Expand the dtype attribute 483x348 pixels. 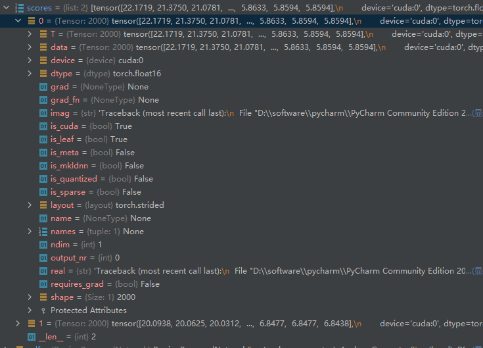coord(30,74)
